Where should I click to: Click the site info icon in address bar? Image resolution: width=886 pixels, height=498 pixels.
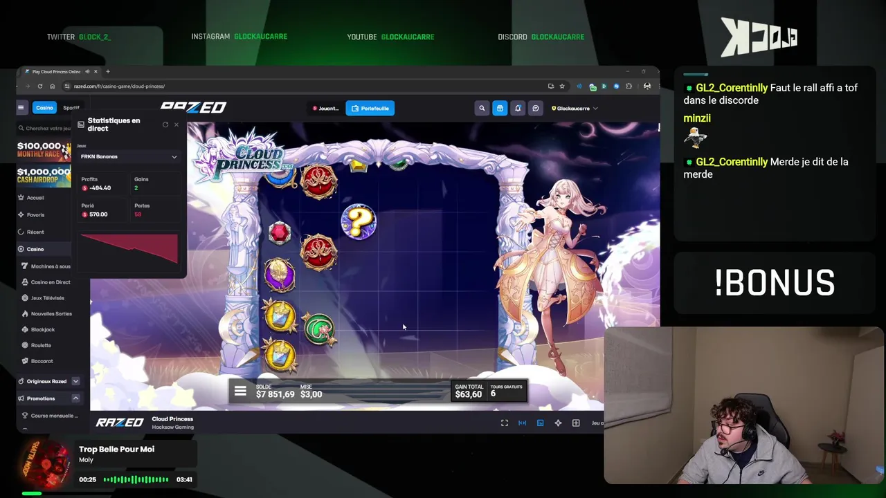point(67,86)
